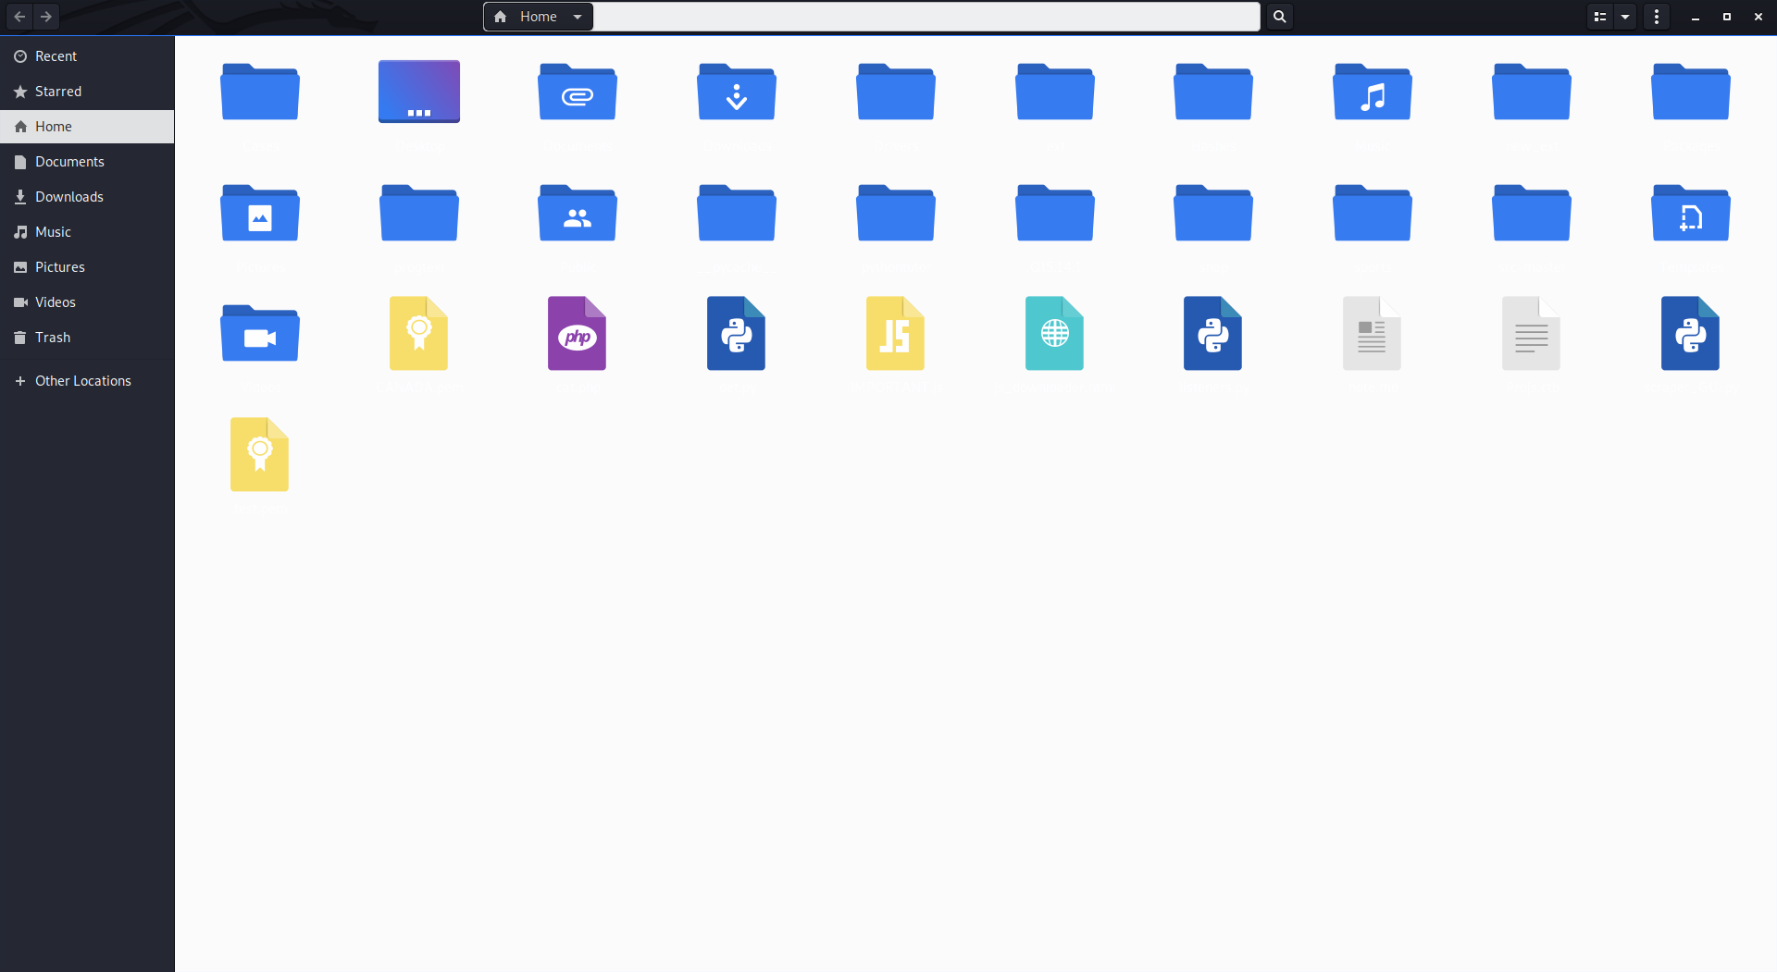Select the purple PHP file icon
The image size is (1777, 972).
[x=577, y=334]
